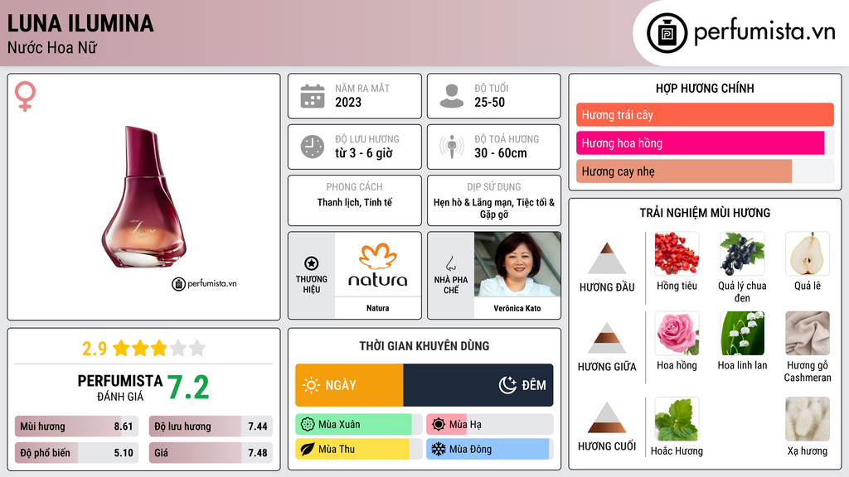Open the Hồng tiêu note image
This screenshot has width=849, height=477.
677,253
